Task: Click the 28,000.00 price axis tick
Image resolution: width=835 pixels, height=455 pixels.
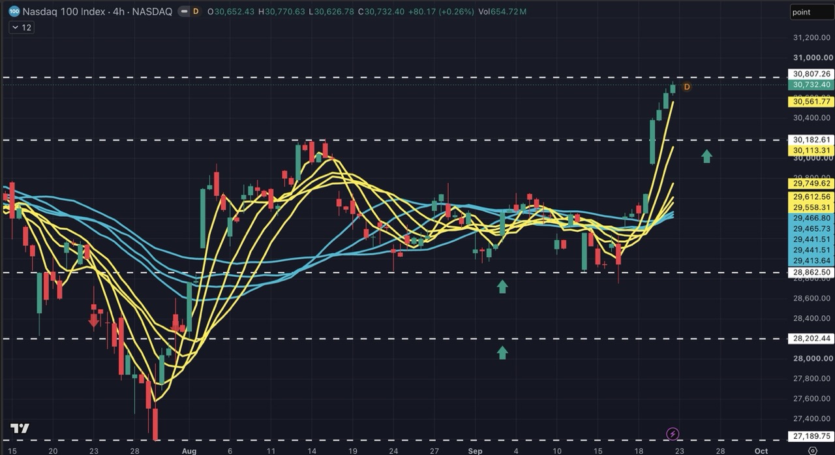Action: click(812, 358)
